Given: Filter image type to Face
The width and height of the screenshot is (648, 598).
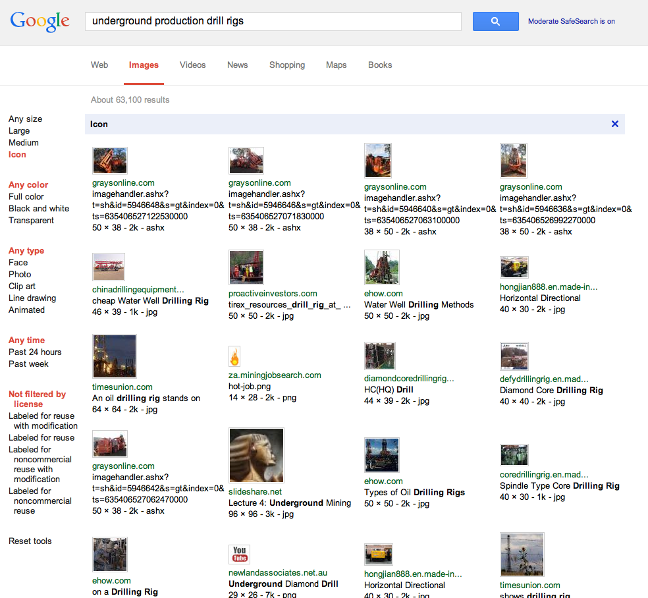Looking at the screenshot, I should pyautogui.click(x=18, y=262).
